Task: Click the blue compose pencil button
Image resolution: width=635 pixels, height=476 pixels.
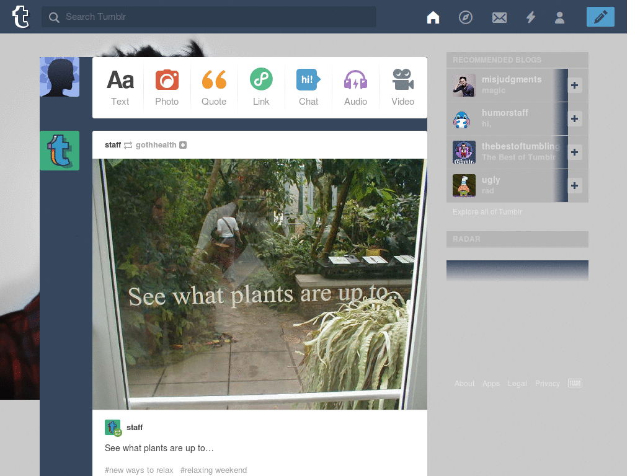Action: 600,17
